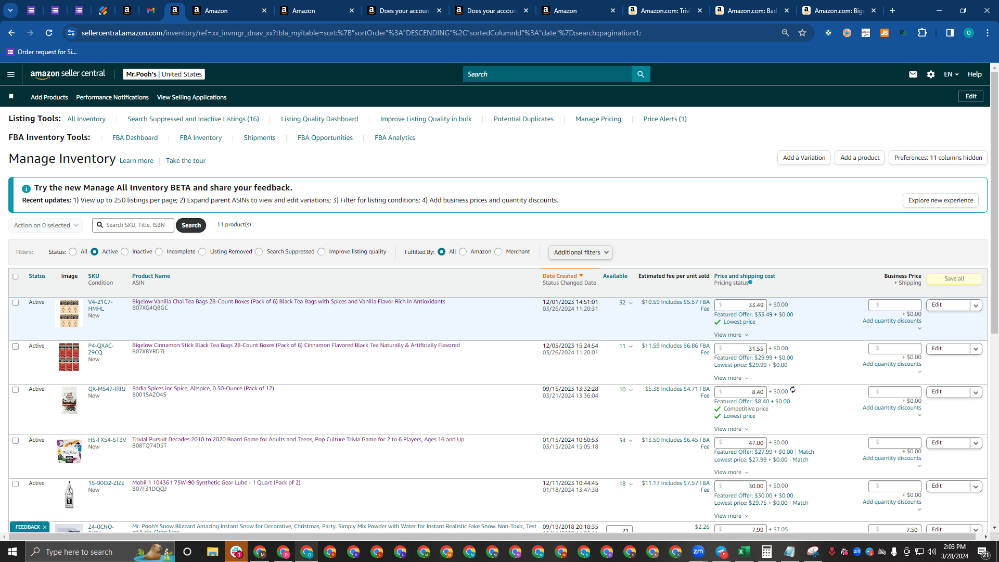Image resolution: width=999 pixels, height=562 pixels.
Task: Click Explore new experience button
Action: 941,200
